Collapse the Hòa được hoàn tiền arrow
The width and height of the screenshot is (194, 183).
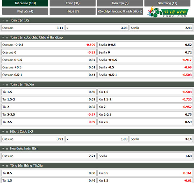point(3,148)
